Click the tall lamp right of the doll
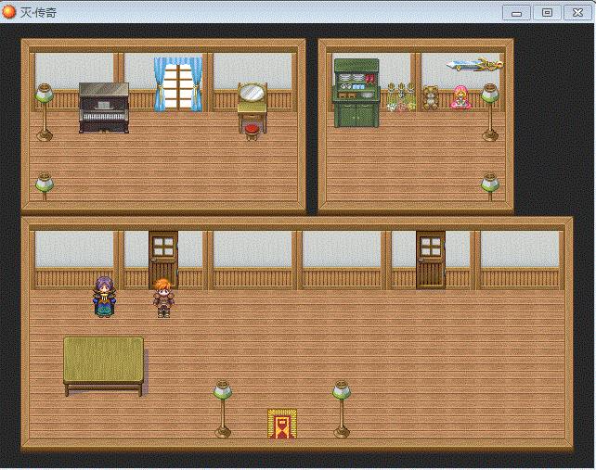 click(490, 112)
